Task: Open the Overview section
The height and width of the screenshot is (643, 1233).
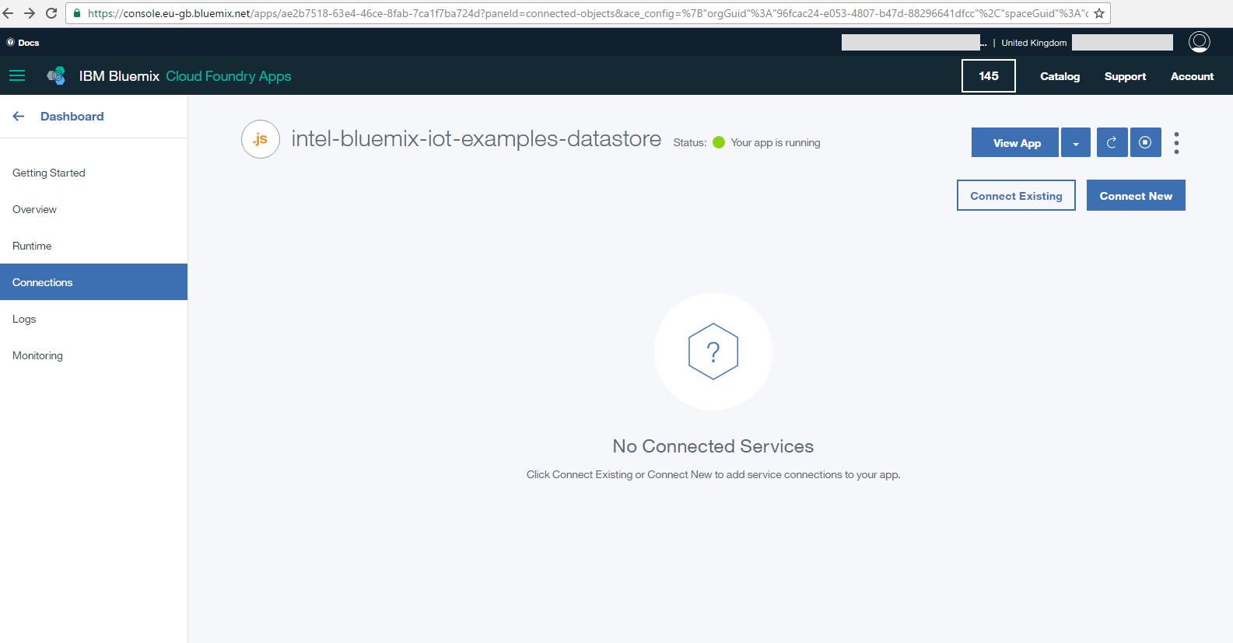Action: (x=93, y=209)
